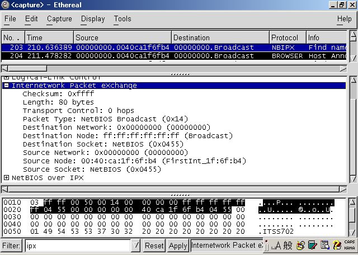This screenshot has width=358, height=255.
Task: Click the Ethereal icon in the title bar
Action: pyautogui.click(x=5, y=5)
